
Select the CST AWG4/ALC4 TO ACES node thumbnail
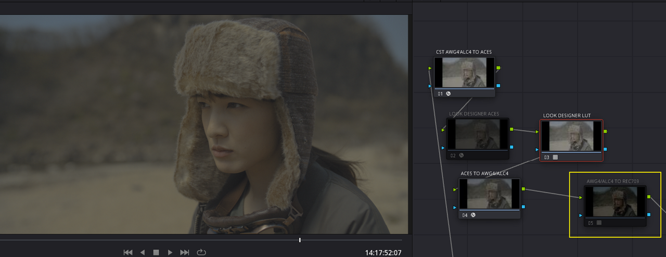point(464,72)
